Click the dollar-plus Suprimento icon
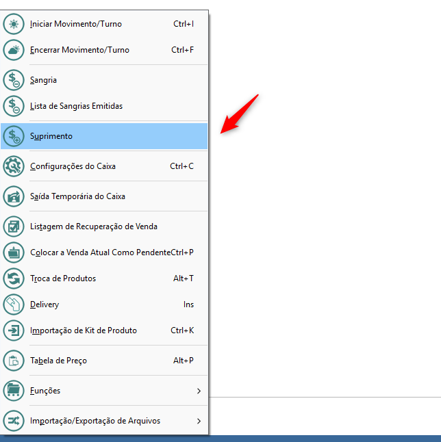Viewport: 441px width, 442px height. tap(14, 136)
